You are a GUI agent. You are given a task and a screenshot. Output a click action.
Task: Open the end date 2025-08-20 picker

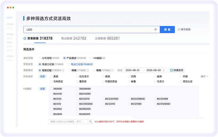153,70
